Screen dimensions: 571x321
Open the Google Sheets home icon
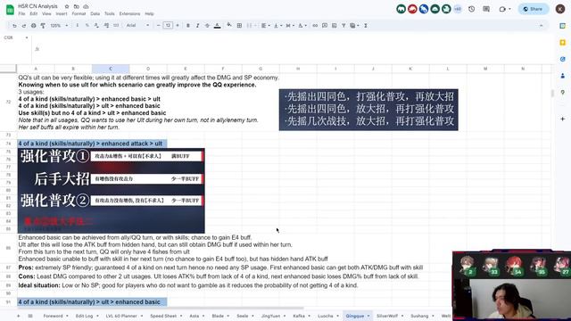coord(10,10)
